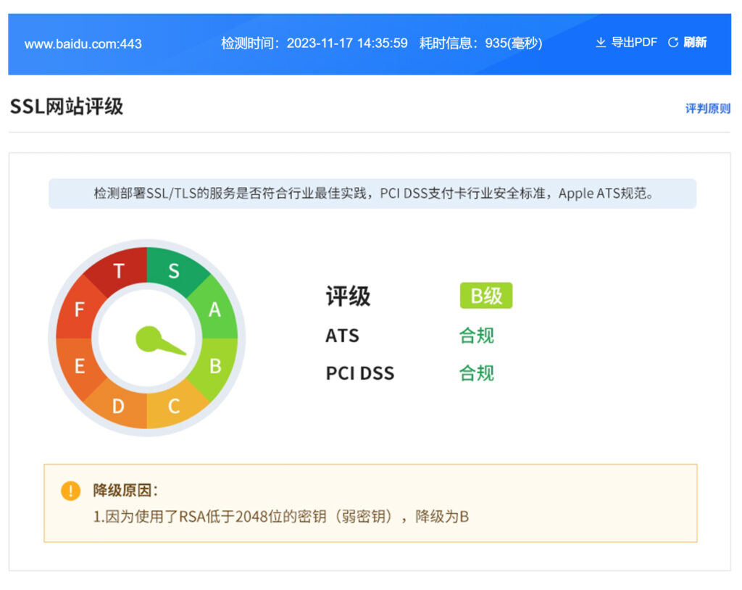
Task: Select the S segment on rating gauge
Action: point(174,271)
